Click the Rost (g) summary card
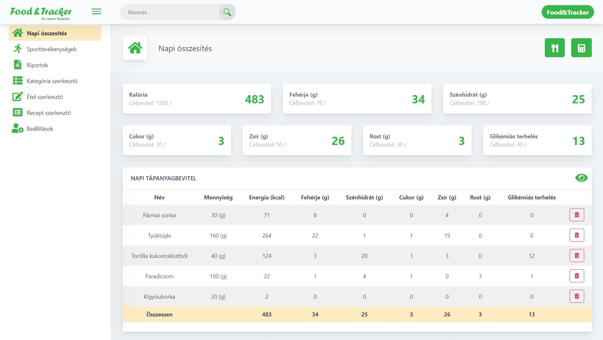The height and width of the screenshot is (340, 603). [417, 140]
